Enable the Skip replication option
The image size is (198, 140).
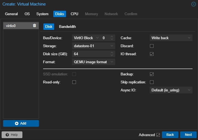[x=152, y=82]
